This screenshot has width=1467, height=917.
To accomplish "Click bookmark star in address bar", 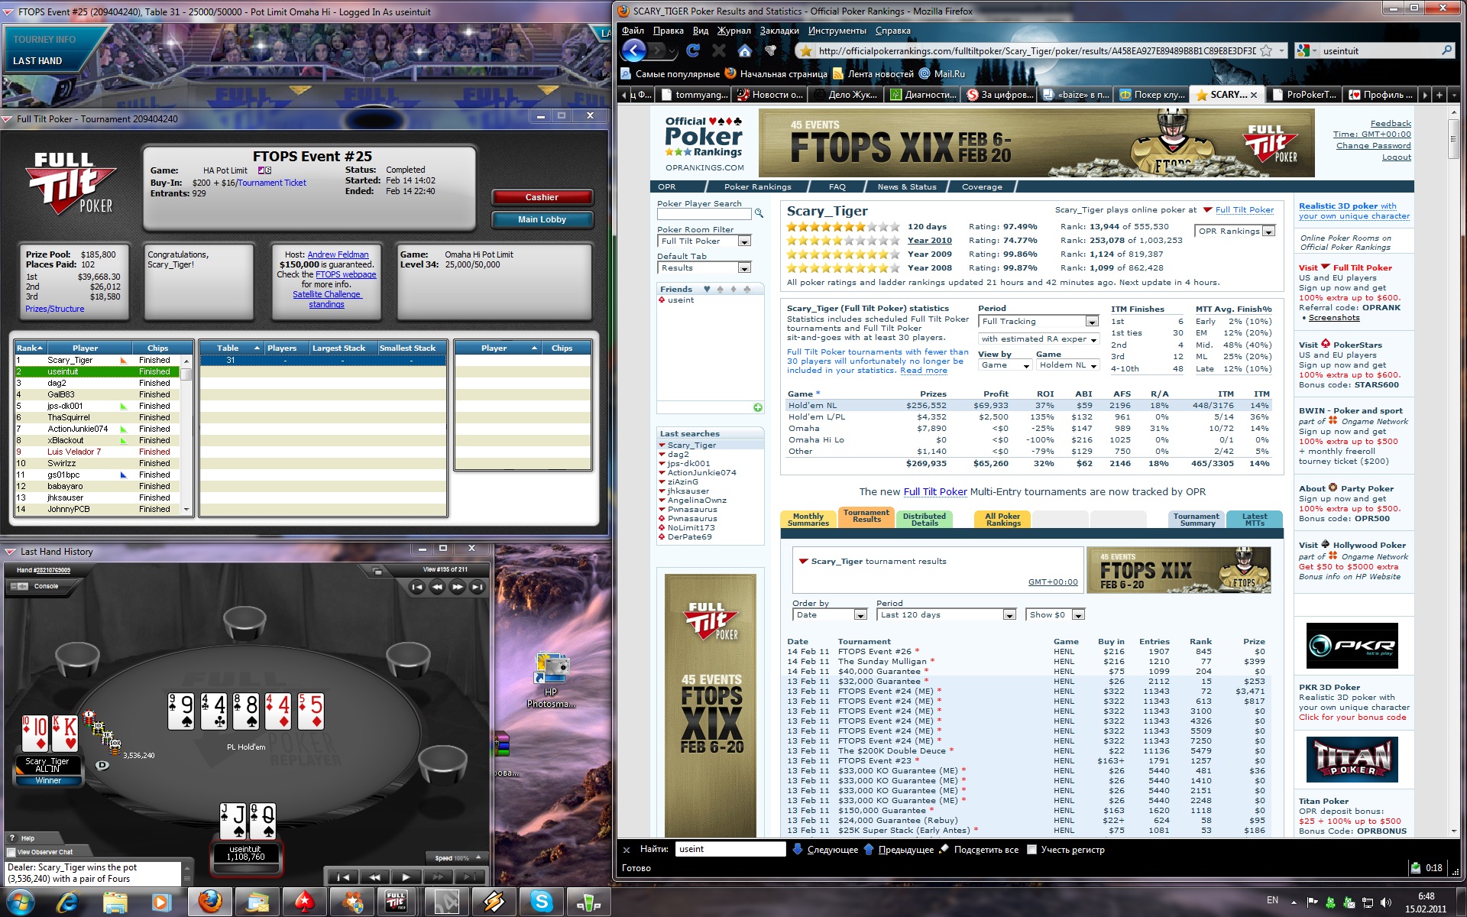I will [1266, 50].
